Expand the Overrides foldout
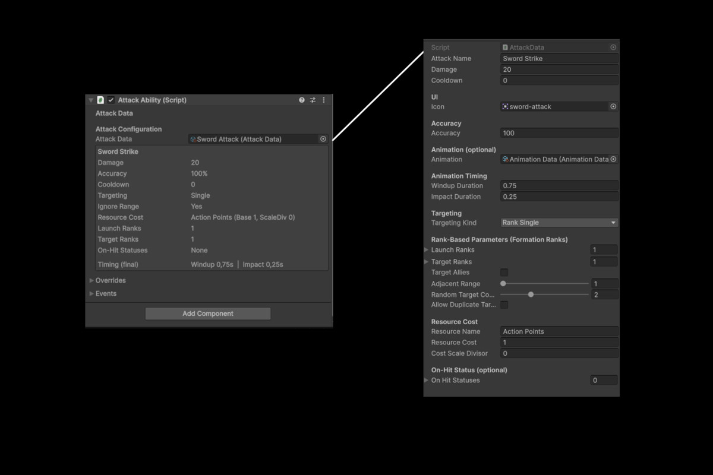This screenshot has width=713, height=475. coord(90,280)
